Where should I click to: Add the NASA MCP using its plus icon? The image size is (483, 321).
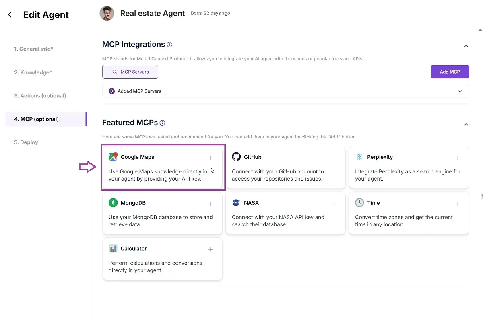[x=334, y=204]
